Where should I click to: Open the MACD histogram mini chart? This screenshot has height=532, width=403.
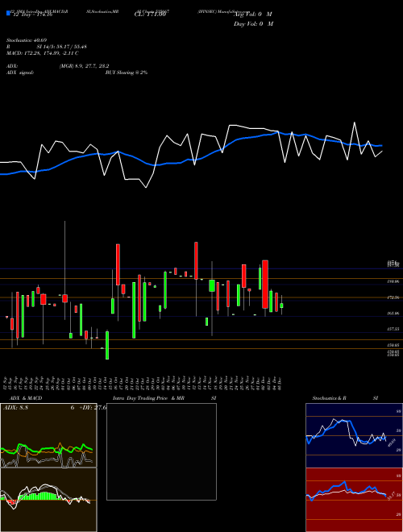48,500
